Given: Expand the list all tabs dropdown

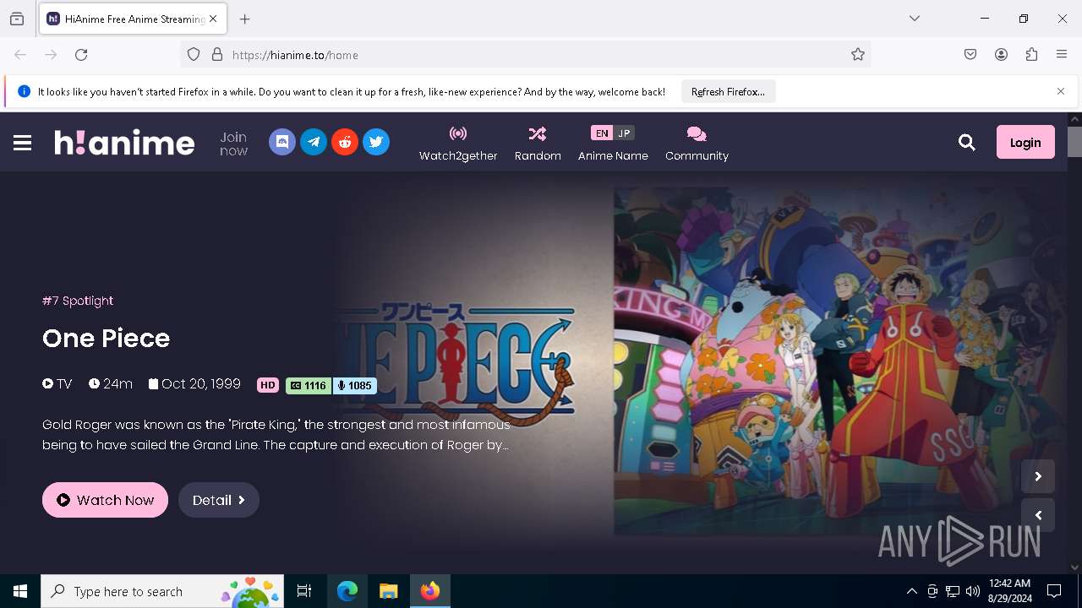Looking at the screenshot, I should [915, 19].
